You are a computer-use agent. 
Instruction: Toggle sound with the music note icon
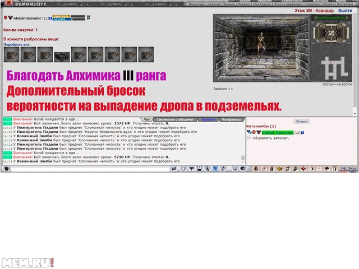[223, 169]
